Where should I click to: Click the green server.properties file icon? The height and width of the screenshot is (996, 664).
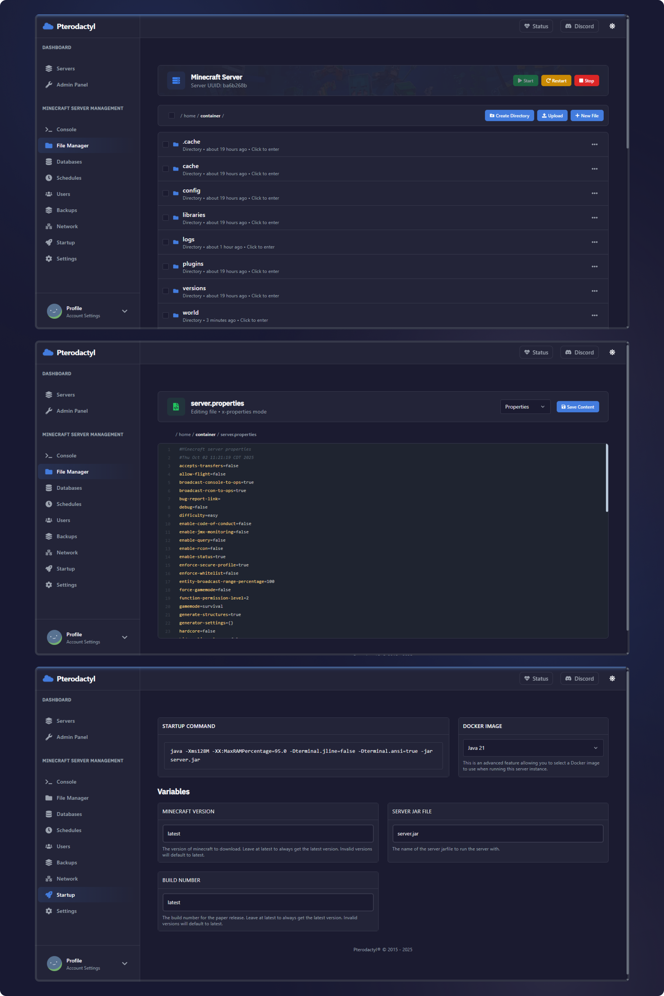click(x=176, y=407)
